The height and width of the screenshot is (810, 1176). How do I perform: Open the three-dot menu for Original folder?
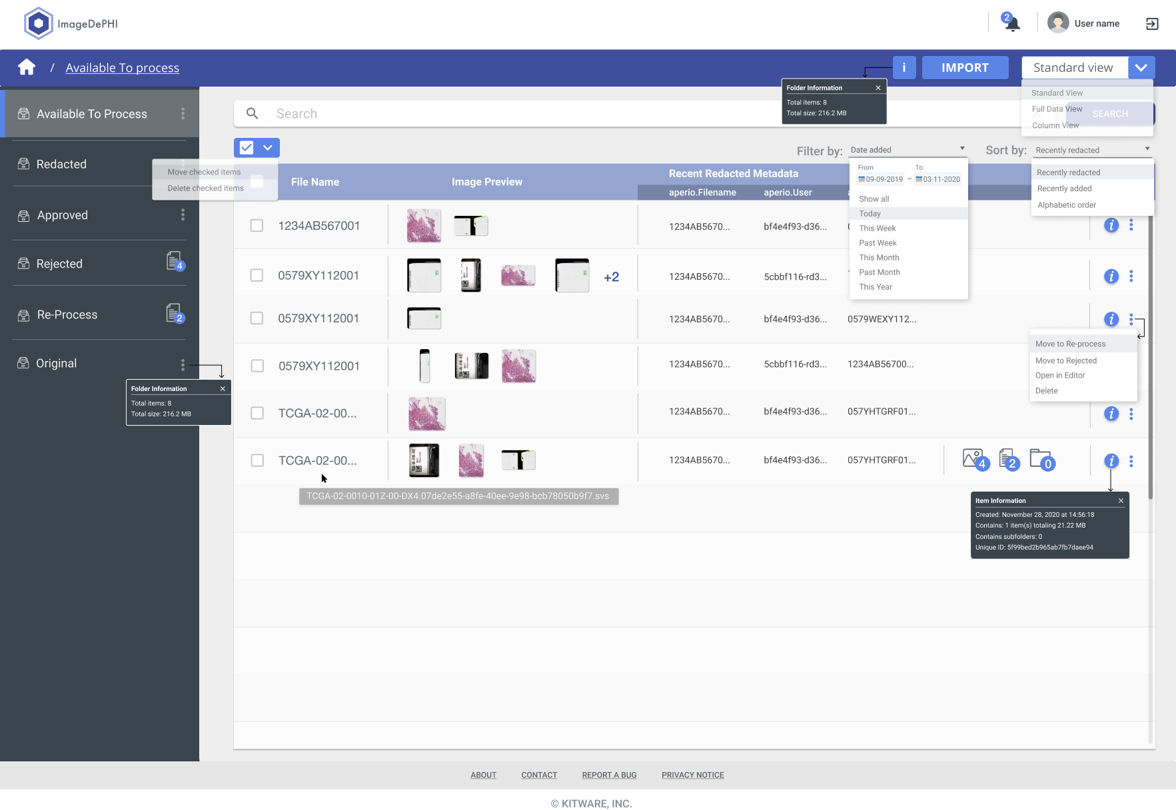pyautogui.click(x=183, y=364)
